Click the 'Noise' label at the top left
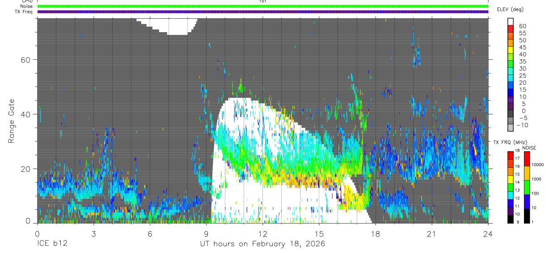549x253 pixels. (26, 6)
